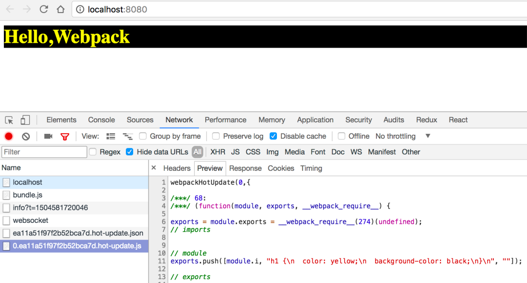The height and width of the screenshot is (283, 527).
Task: Open site info icon in address bar
Action: tap(80, 10)
